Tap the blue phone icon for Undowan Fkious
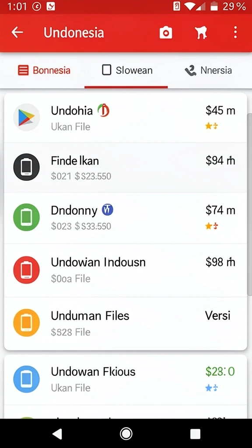This screenshot has width=252, height=448. point(27,379)
